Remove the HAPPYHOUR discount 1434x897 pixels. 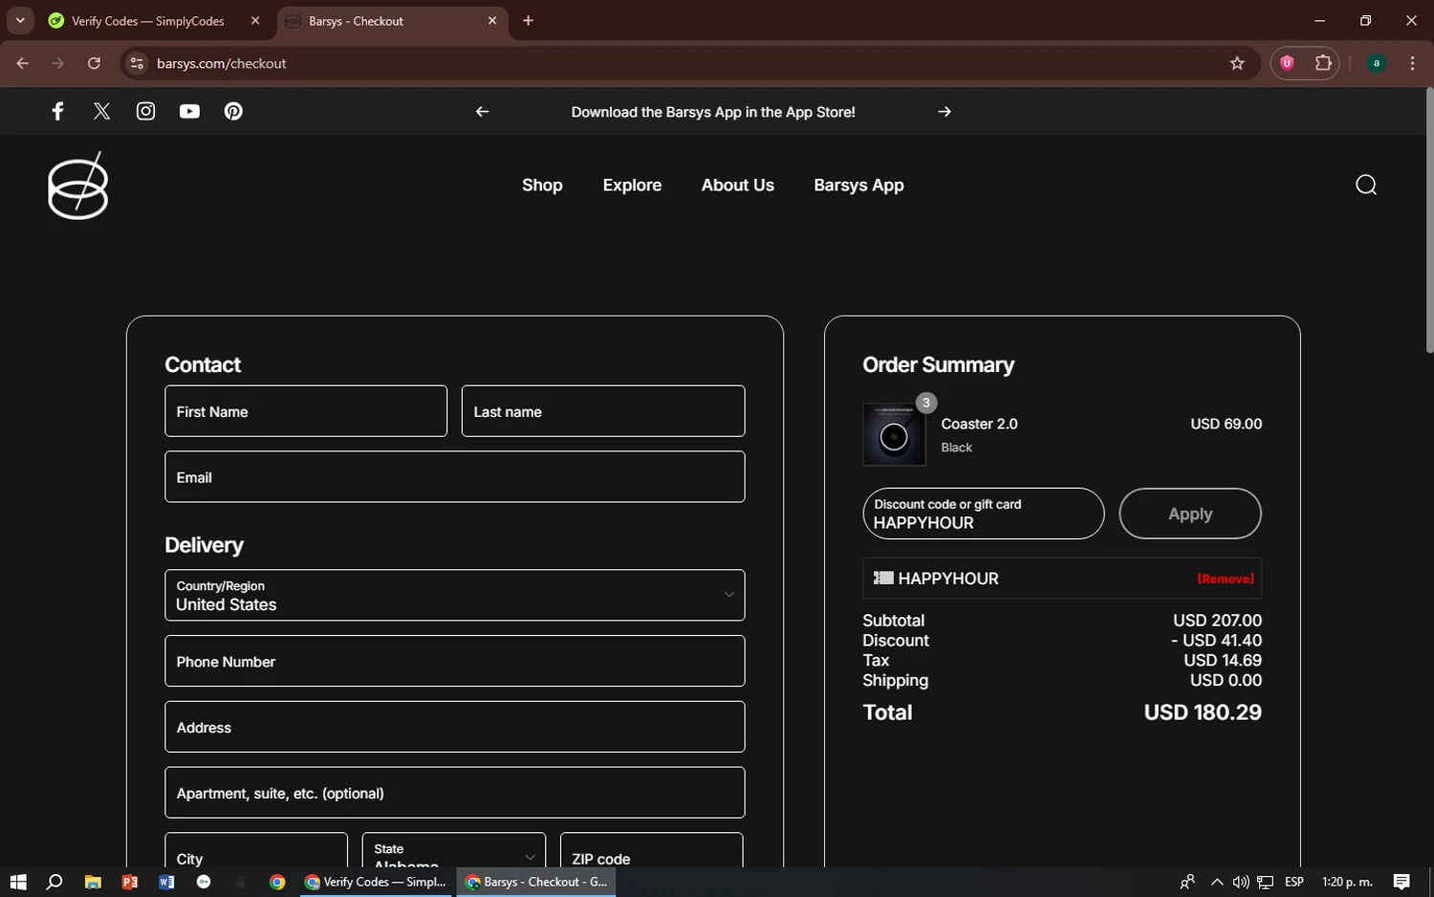pos(1226,579)
